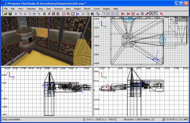The image size is (190, 123).
Task: Flip selection along the Z axis
Action: (34, 14)
